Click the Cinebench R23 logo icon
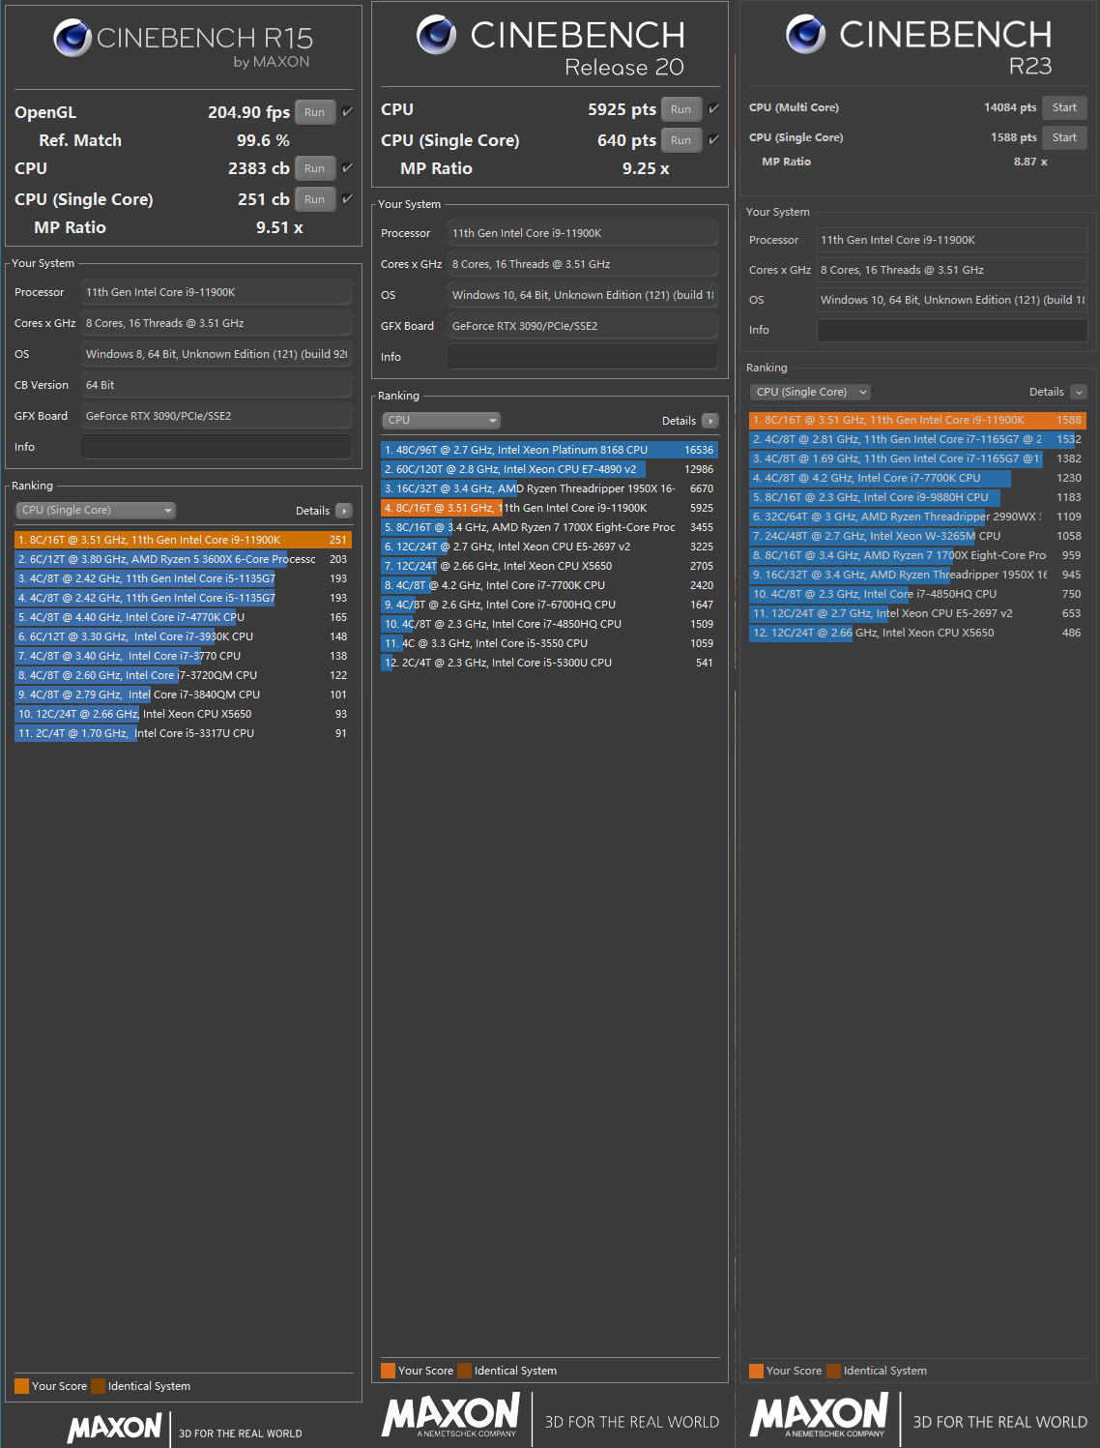Screen dimensions: 1100x1448 [805, 35]
